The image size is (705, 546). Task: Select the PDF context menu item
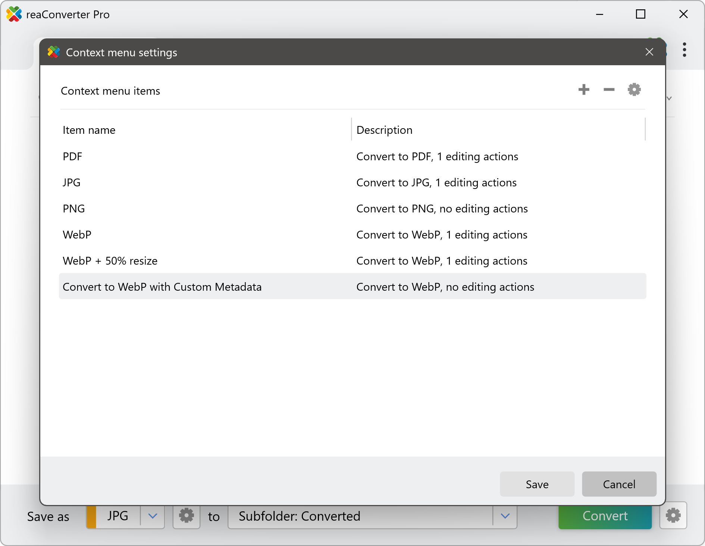(x=73, y=157)
